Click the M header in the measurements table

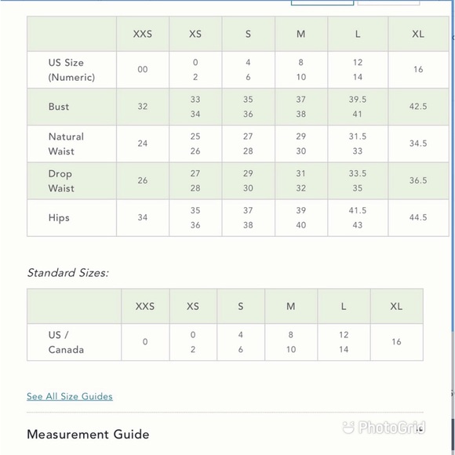(x=301, y=34)
